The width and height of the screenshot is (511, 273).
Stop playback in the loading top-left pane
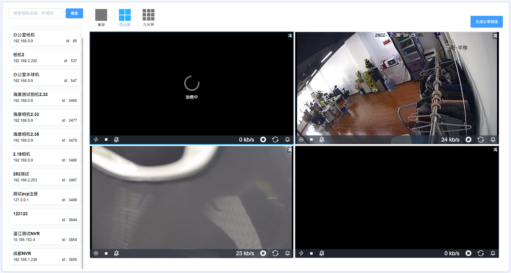[106, 140]
